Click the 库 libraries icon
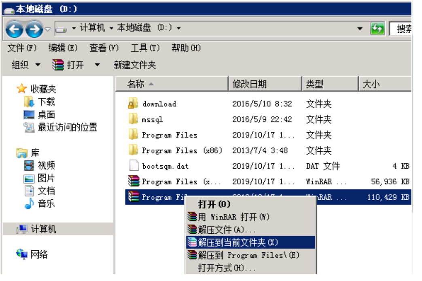This screenshot has width=422, height=281. click(22, 153)
